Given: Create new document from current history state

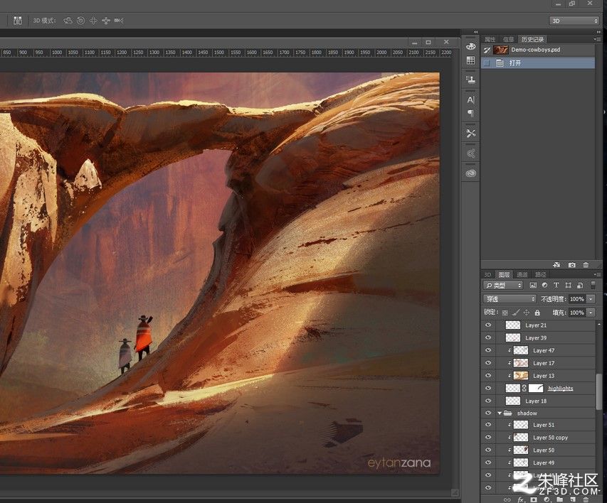Looking at the screenshot, I should click(x=556, y=265).
